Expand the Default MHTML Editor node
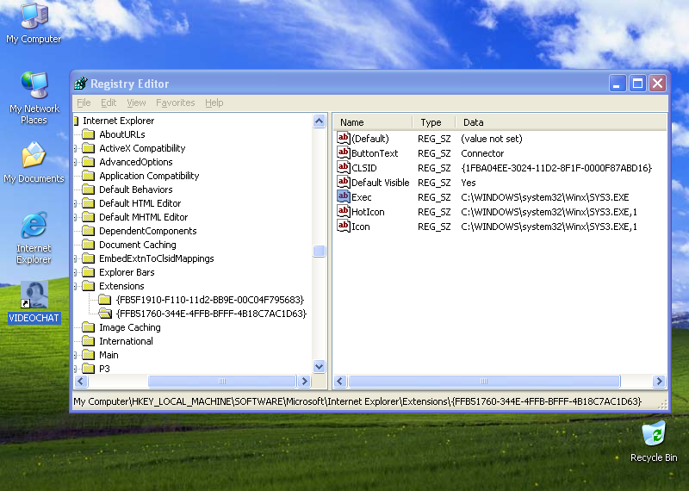 [x=76, y=217]
